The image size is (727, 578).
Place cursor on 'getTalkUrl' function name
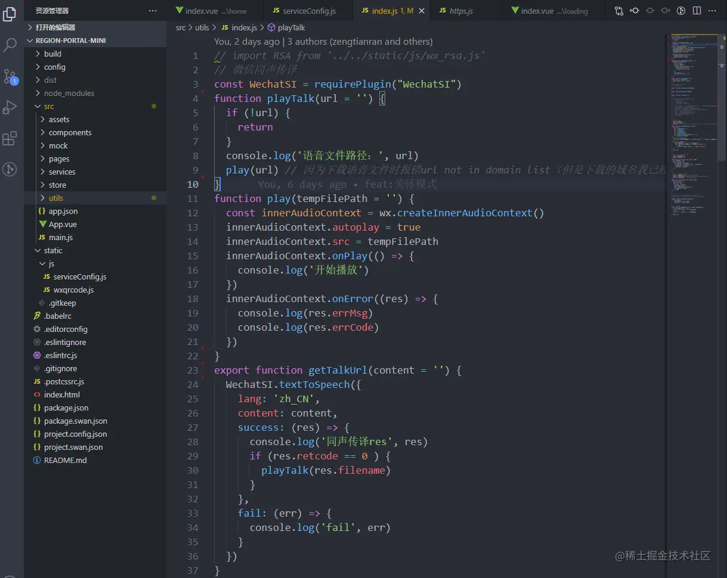338,370
